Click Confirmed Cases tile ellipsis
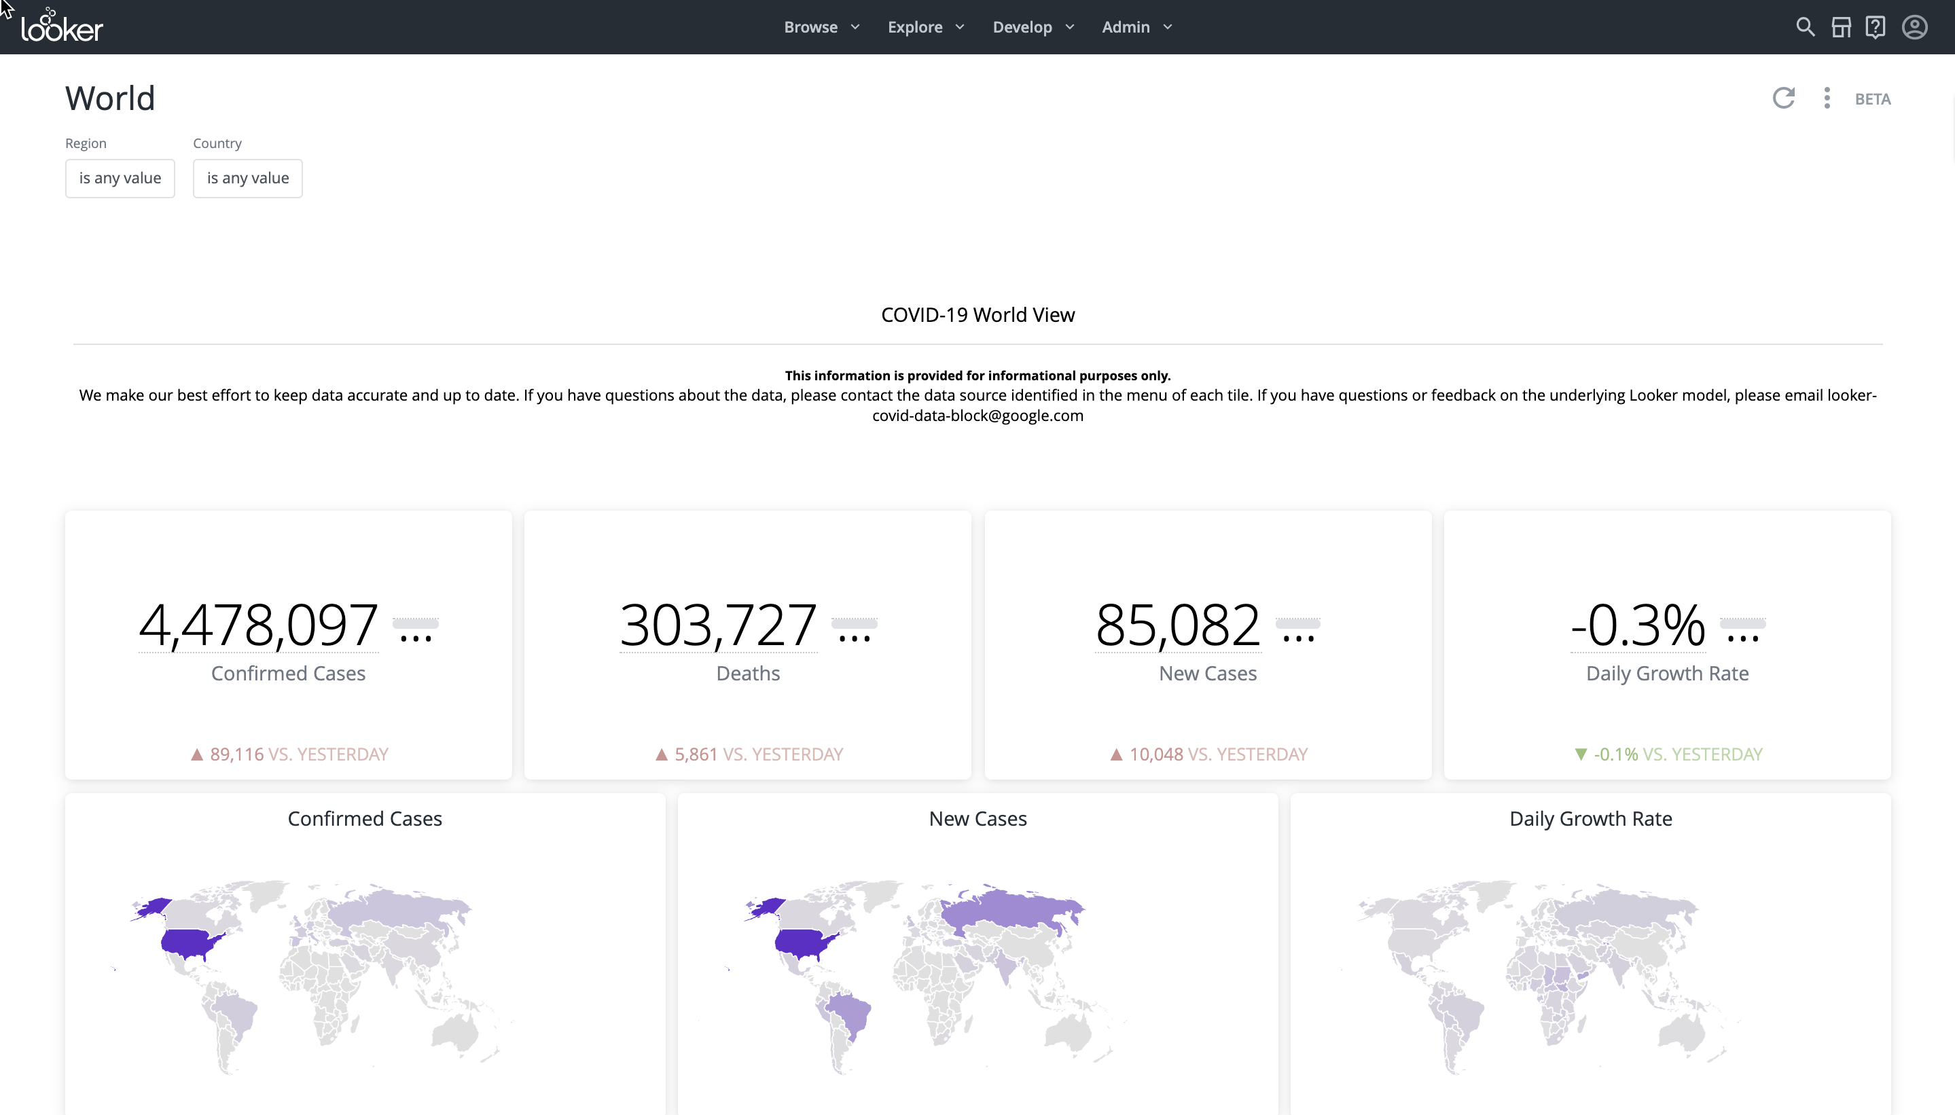The height and width of the screenshot is (1115, 1955). (x=416, y=637)
